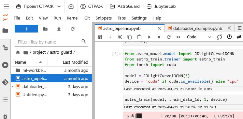Refresh the file browser list
This screenshot has width=243, height=119.
[73, 29]
